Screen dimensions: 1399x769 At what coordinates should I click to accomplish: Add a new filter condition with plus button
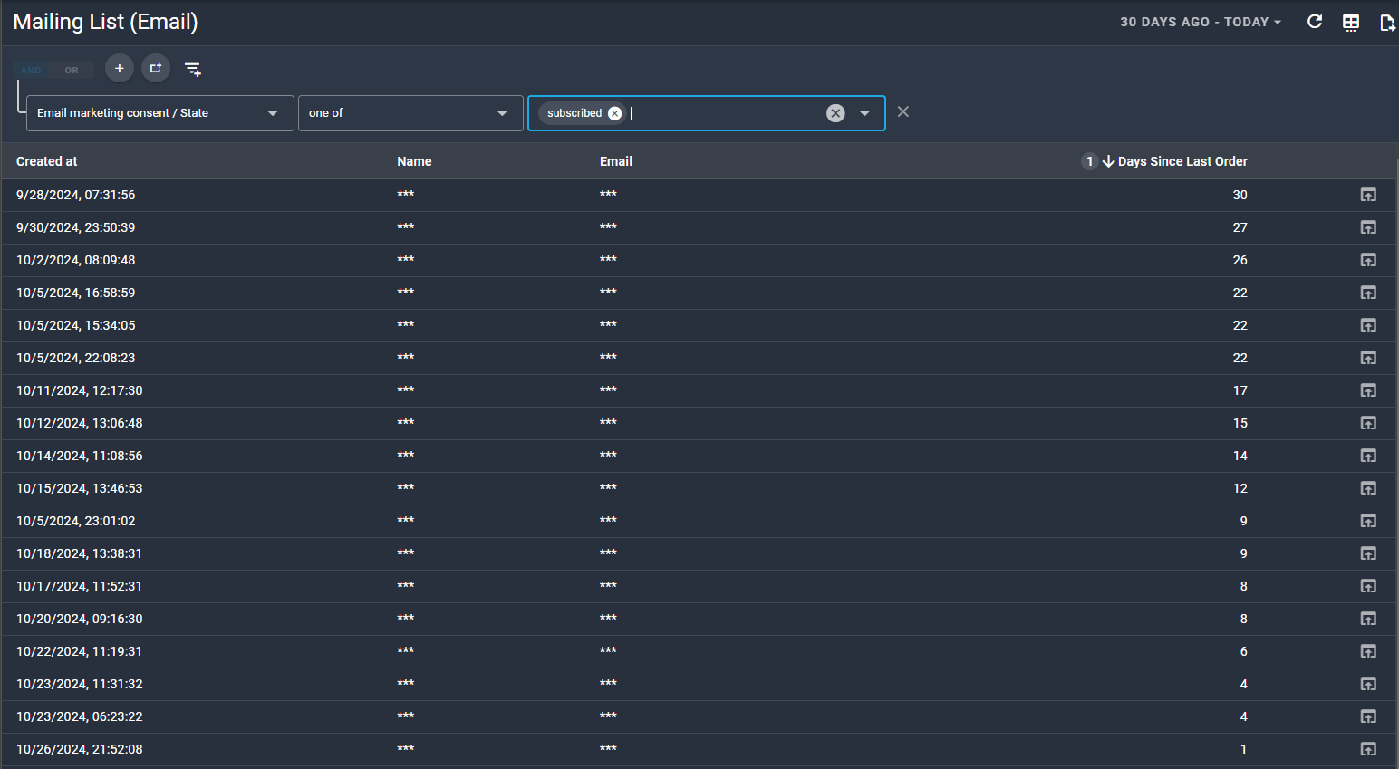pyautogui.click(x=120, y=68)
